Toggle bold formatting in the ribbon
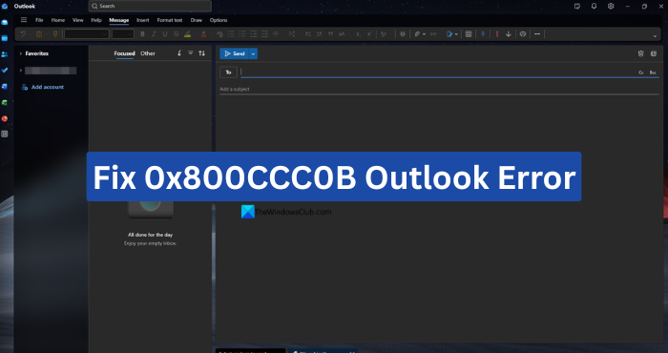 point(143,34)
